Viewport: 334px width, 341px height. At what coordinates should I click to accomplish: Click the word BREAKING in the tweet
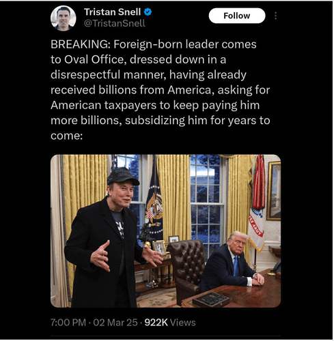point(80,44)
